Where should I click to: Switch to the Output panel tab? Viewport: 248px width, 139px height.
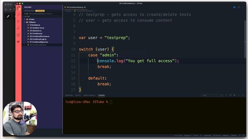(78, 95)
